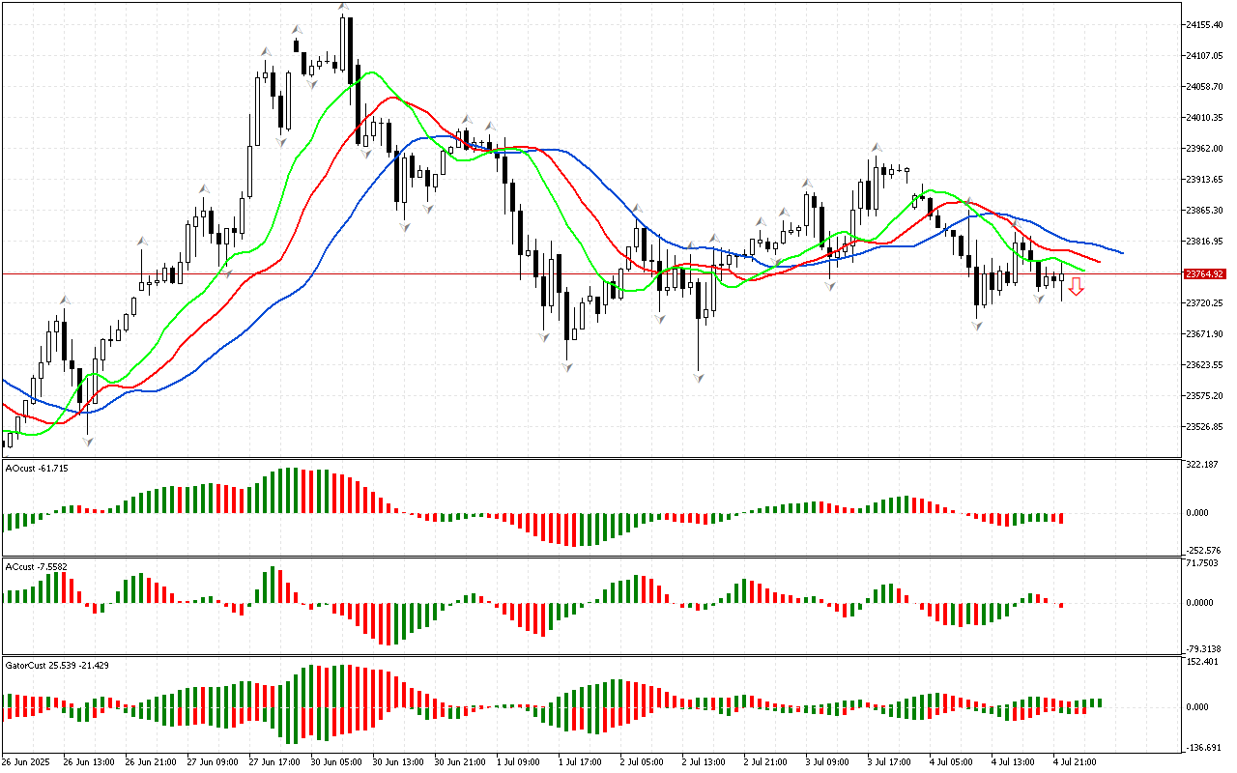Click the right end of the blue Alligator line

1121,253
